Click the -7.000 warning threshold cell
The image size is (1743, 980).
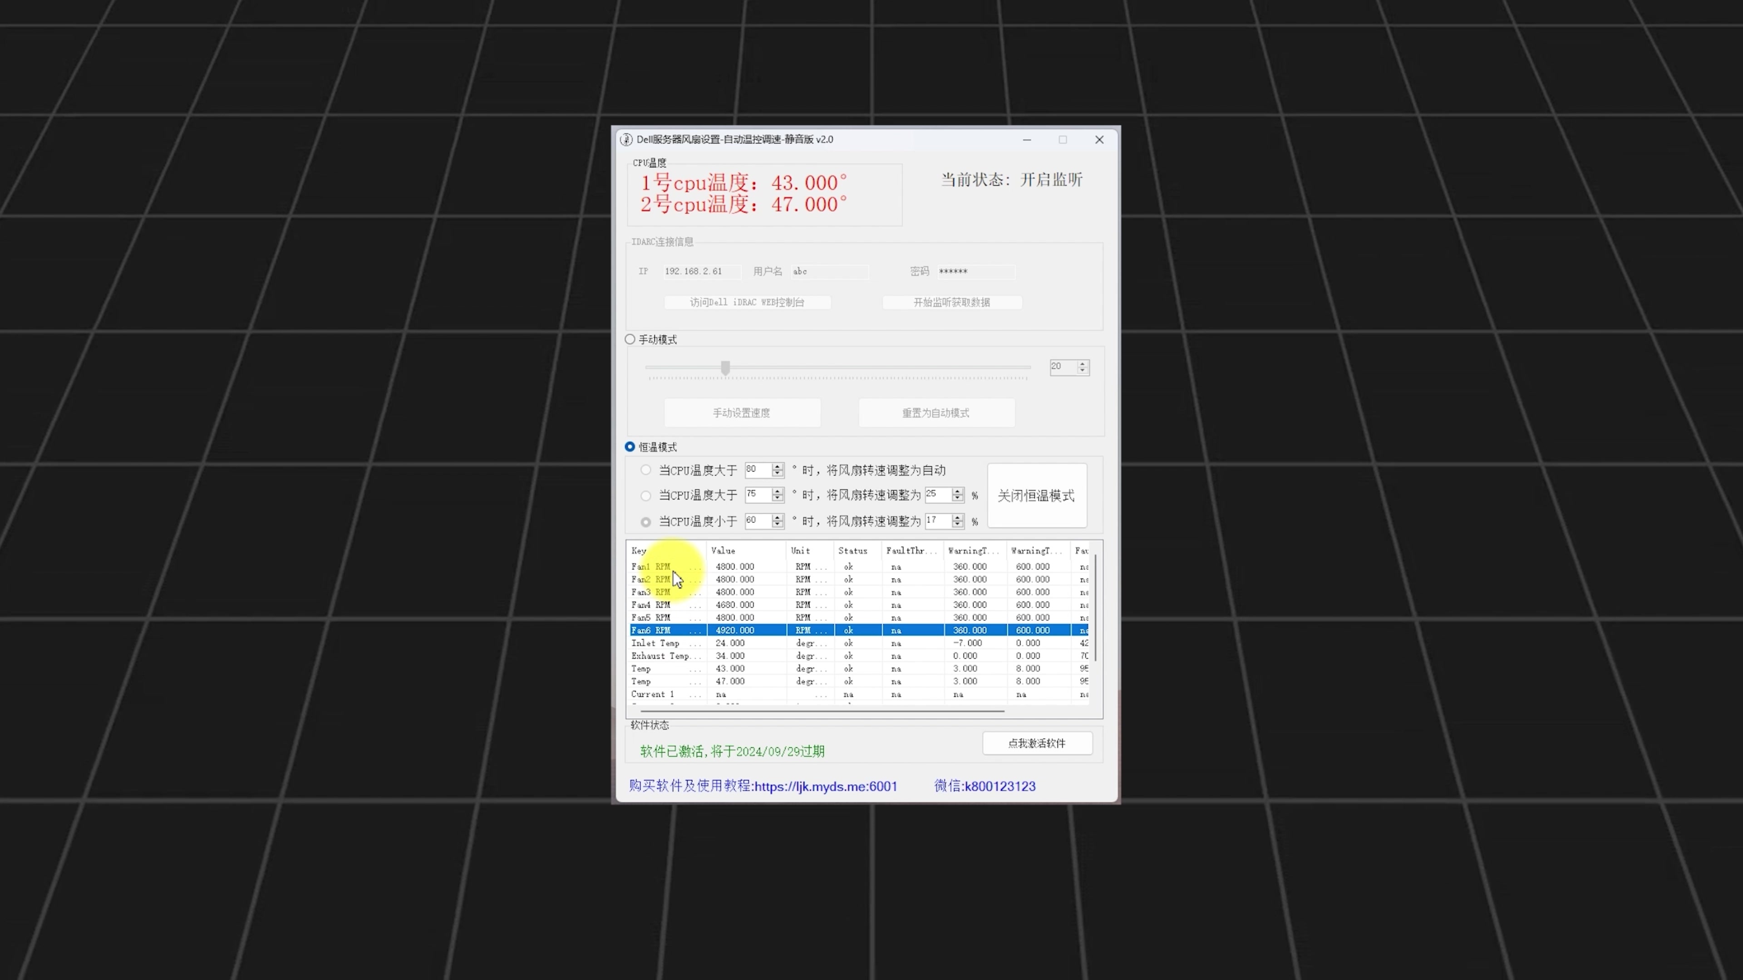[968, 643]
